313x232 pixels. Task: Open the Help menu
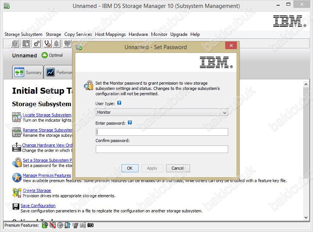pyautogui.click(x=195, y=34)
